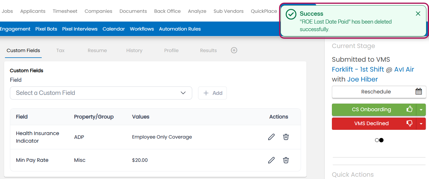Switch to the Profile tab
Viewport: 429px width, 179px height.
171,50
